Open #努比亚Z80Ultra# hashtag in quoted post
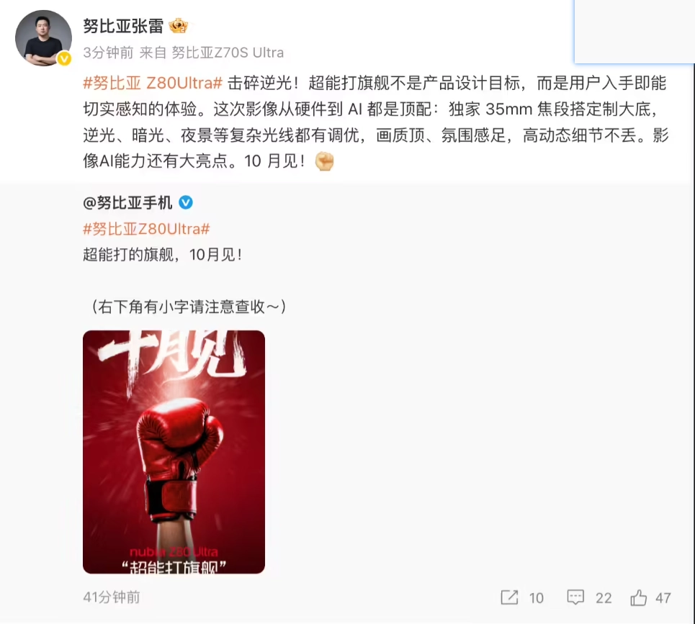The image size is (695, 624). tap(146, 229)
